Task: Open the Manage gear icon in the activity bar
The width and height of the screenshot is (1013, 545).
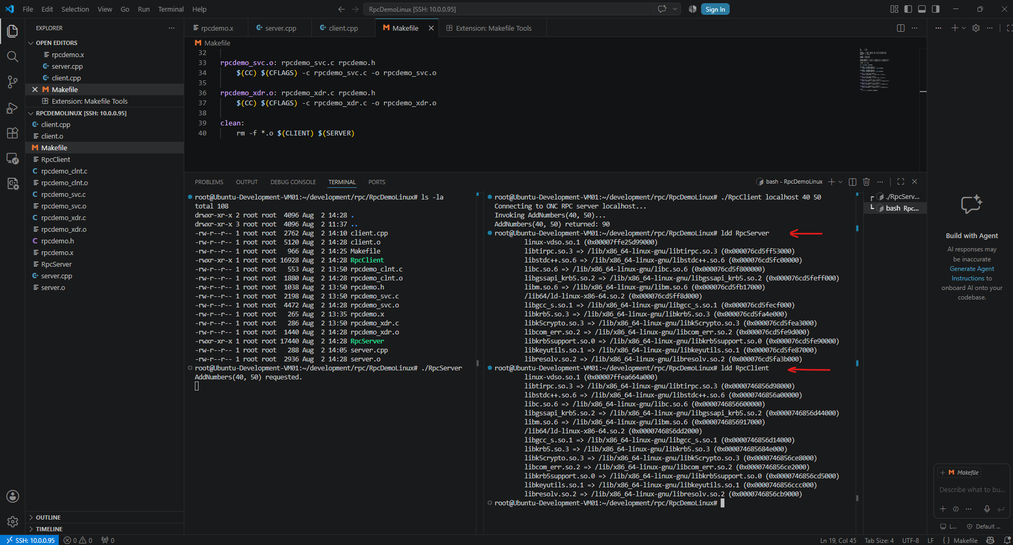Action: [13, 522]
